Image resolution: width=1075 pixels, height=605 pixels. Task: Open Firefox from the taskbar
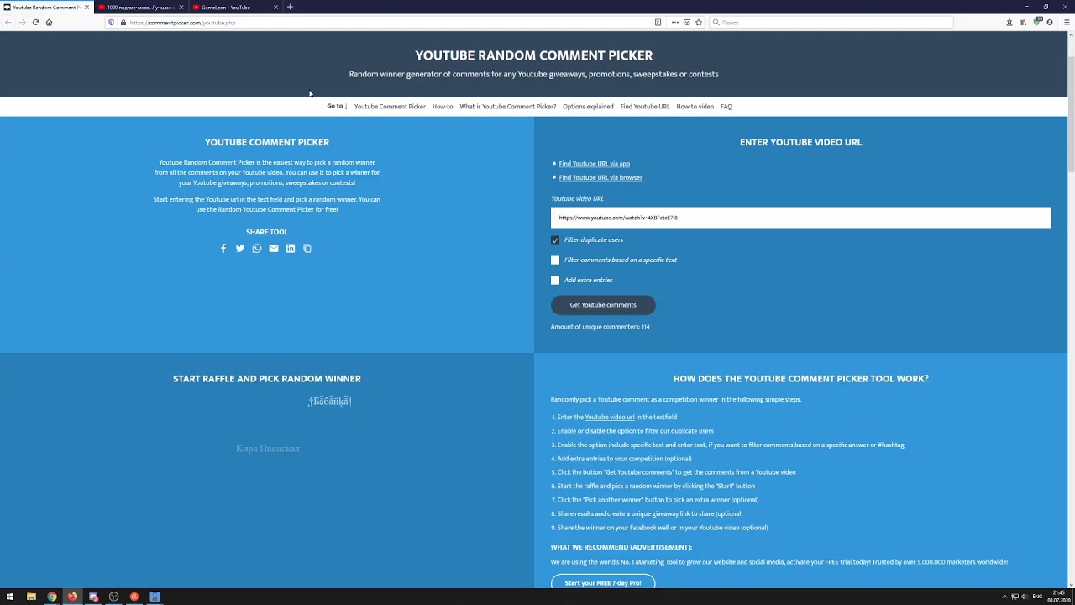click(x=72, y=597)
